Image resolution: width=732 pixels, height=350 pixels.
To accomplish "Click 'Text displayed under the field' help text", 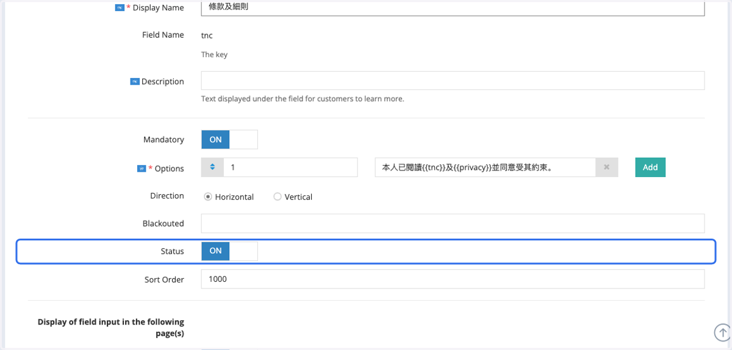I will [303, 99].
